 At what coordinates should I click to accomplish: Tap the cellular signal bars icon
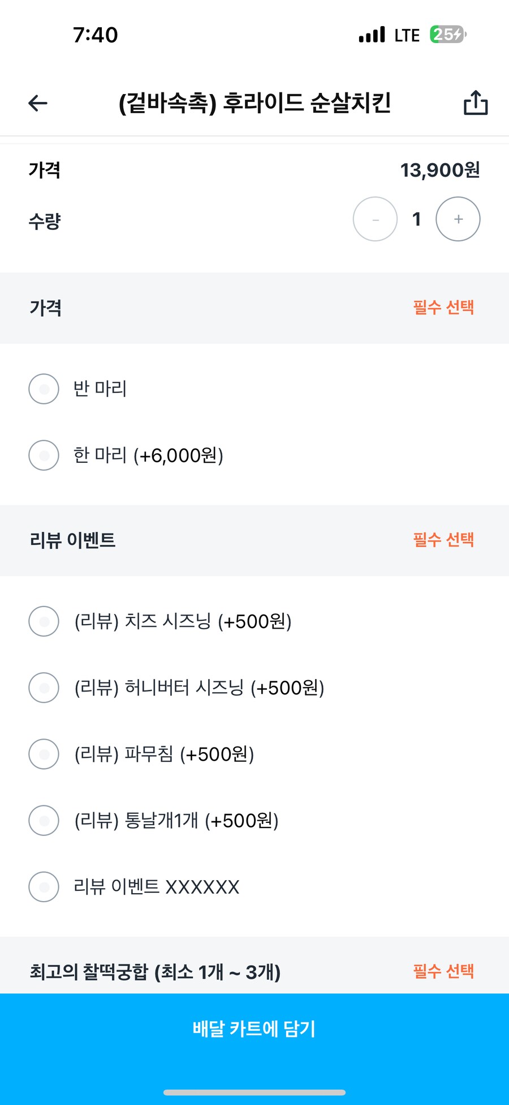point(372,35)
